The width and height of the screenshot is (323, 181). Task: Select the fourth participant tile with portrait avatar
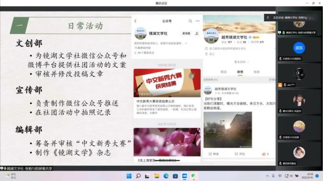coord(299,102)
